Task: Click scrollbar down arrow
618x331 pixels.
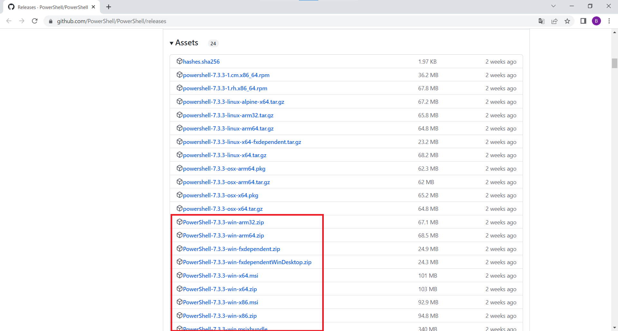Action: point(614,327)
